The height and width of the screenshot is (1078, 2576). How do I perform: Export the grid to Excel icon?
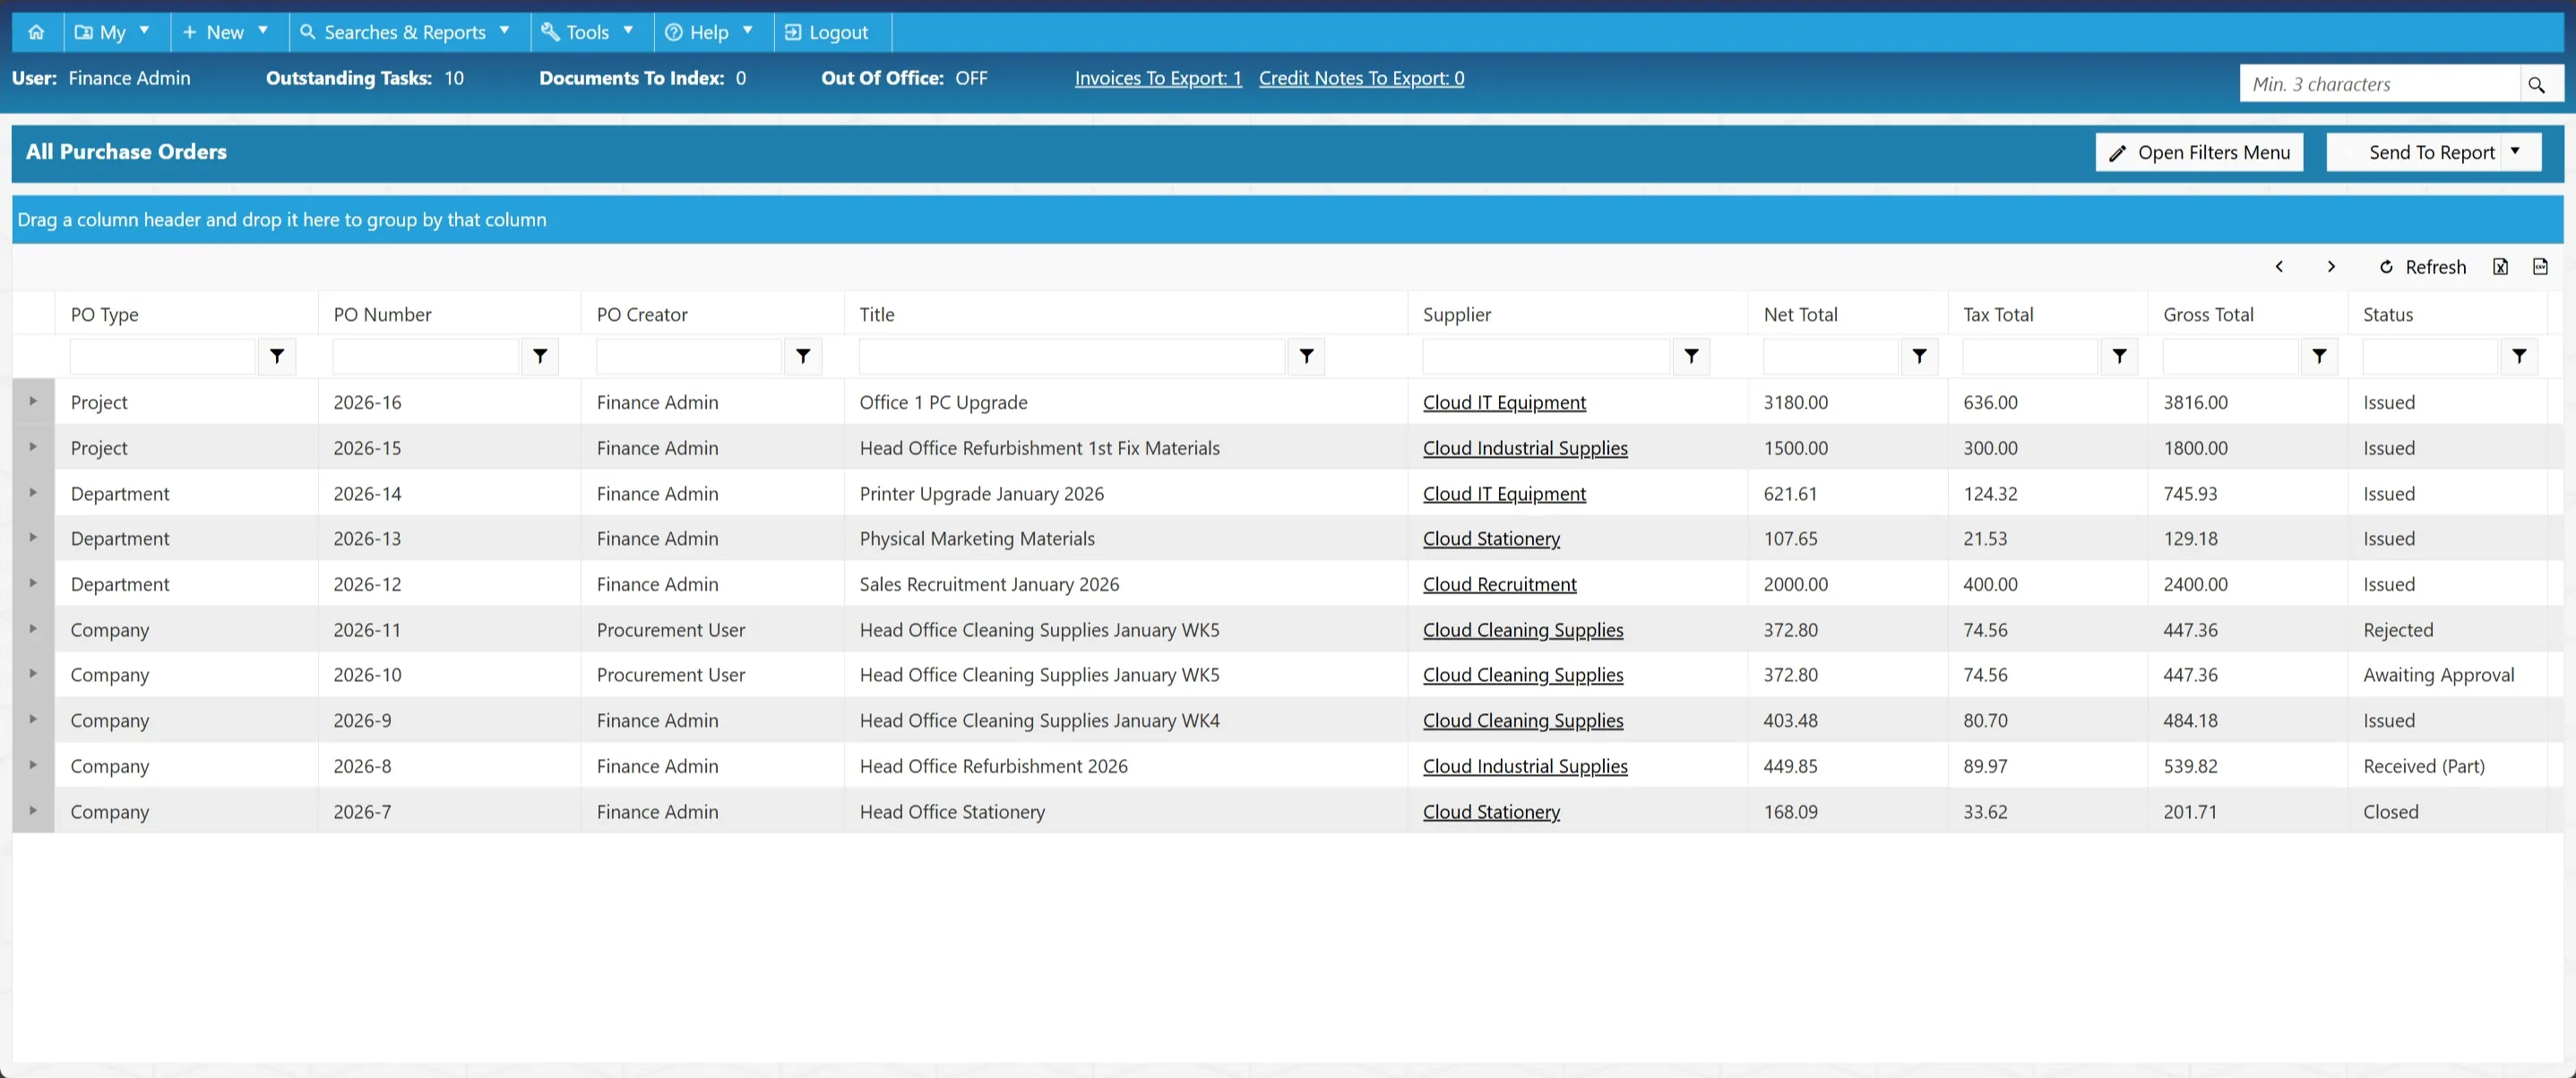2500,266
